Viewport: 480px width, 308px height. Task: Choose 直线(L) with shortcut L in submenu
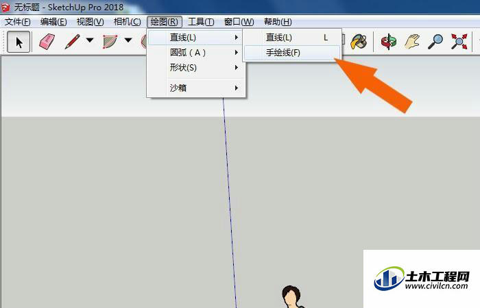[292, 38]
